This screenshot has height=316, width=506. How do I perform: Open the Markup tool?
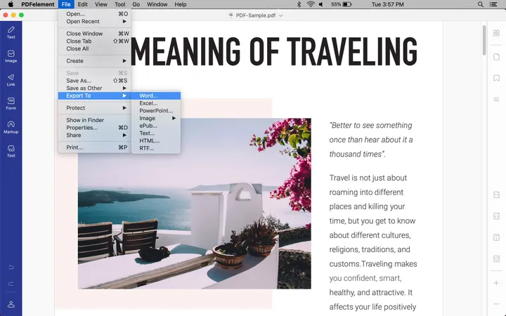(x=11, y=128)
